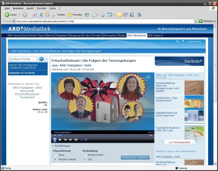
Task: Open the Bearbeiten menu
Action: coord(18,8)
